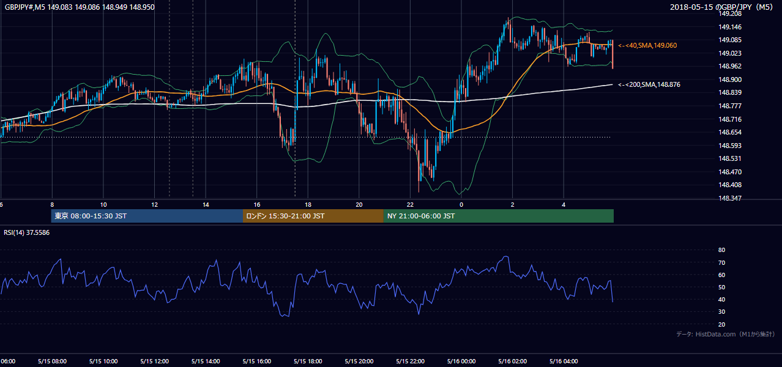Click price axis value 148.777

[x=730, y=106]
